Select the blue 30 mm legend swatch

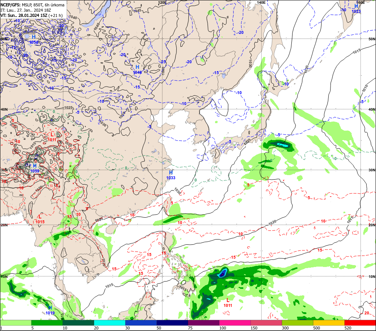141,323
